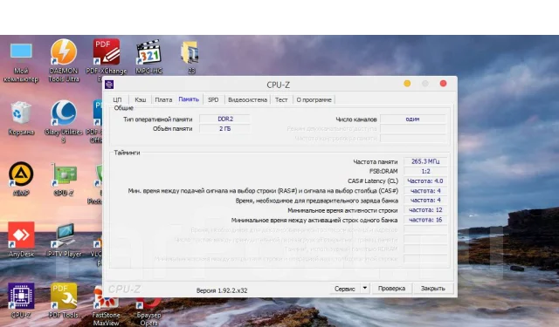Open Браузер Opera desktop shortcut

pos(148,310)
